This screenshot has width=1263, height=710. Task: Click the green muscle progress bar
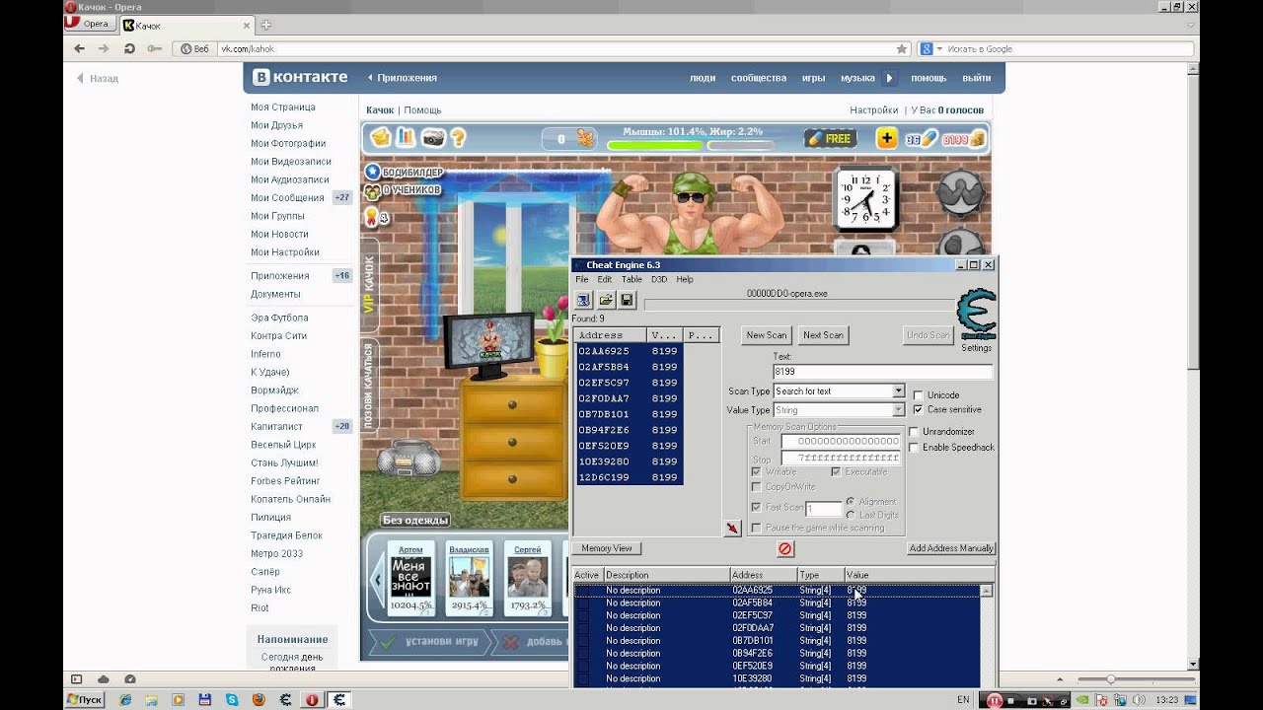pyautogui.click(x=654, y=145)
